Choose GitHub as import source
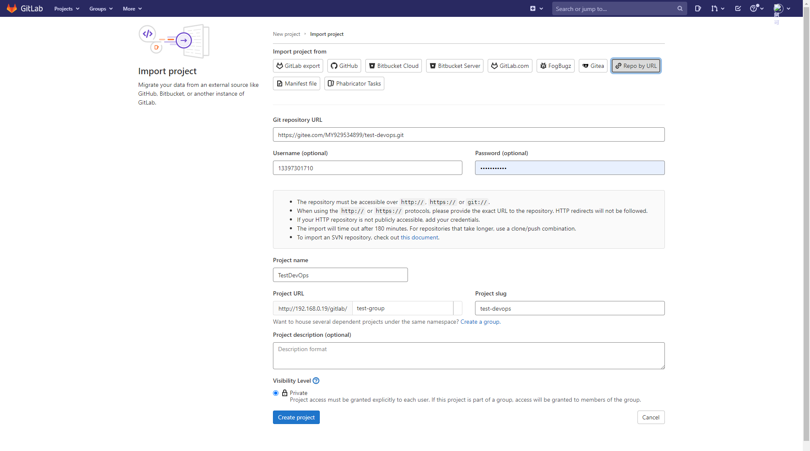The width and height of the screenshot is (810, 451). pos(344,66)
